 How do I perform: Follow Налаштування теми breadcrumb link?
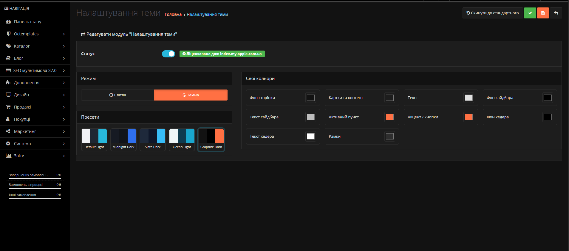click(207, 15)
